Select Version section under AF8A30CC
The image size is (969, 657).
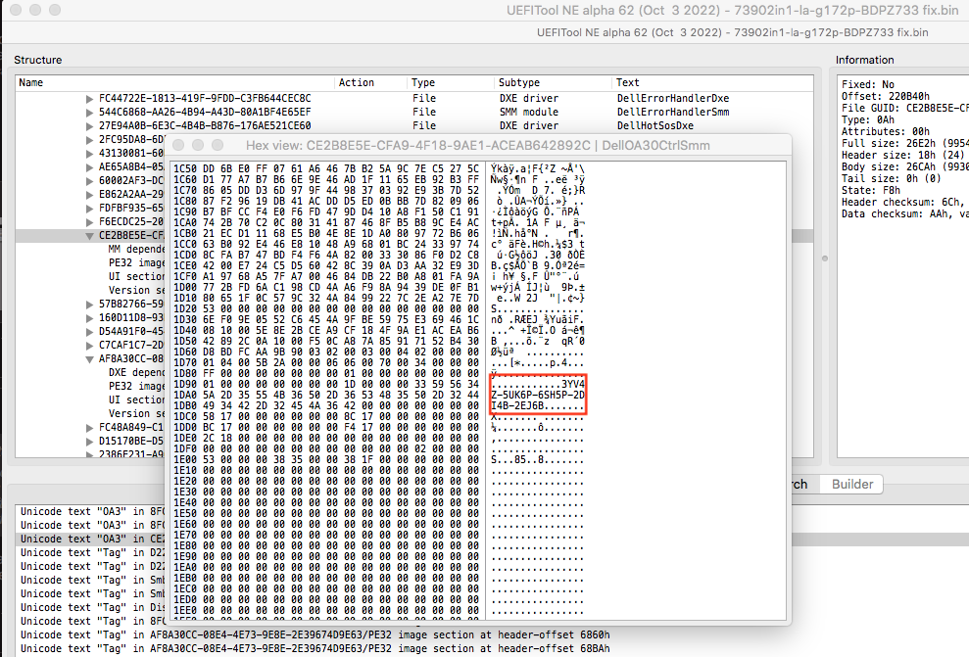[136, 414]
